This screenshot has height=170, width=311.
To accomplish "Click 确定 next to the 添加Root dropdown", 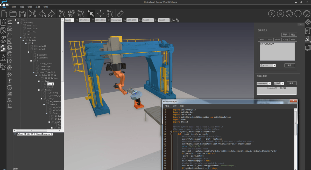I will [290, 65].
